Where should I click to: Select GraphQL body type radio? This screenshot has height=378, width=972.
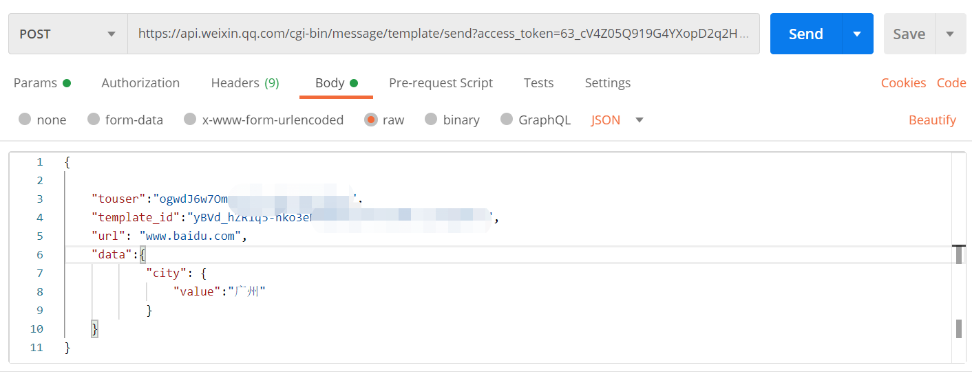[507, 120]
